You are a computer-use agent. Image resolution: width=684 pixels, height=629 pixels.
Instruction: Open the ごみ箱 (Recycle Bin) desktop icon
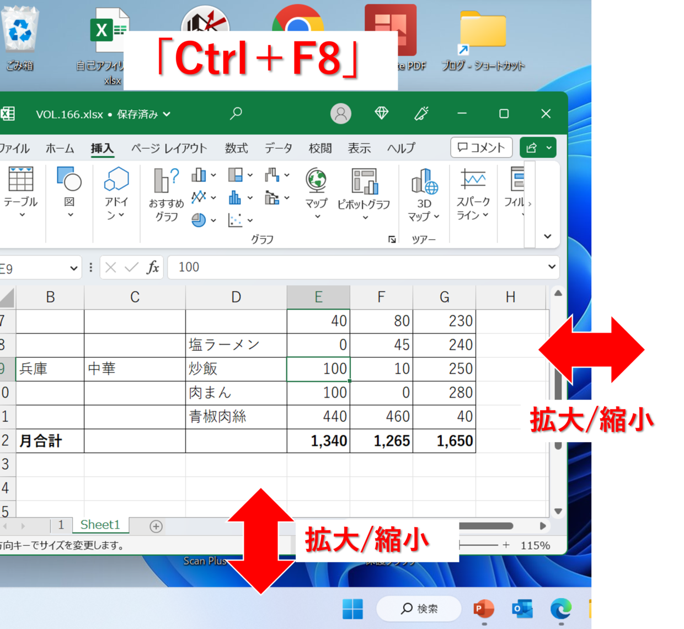click(20, 39)
